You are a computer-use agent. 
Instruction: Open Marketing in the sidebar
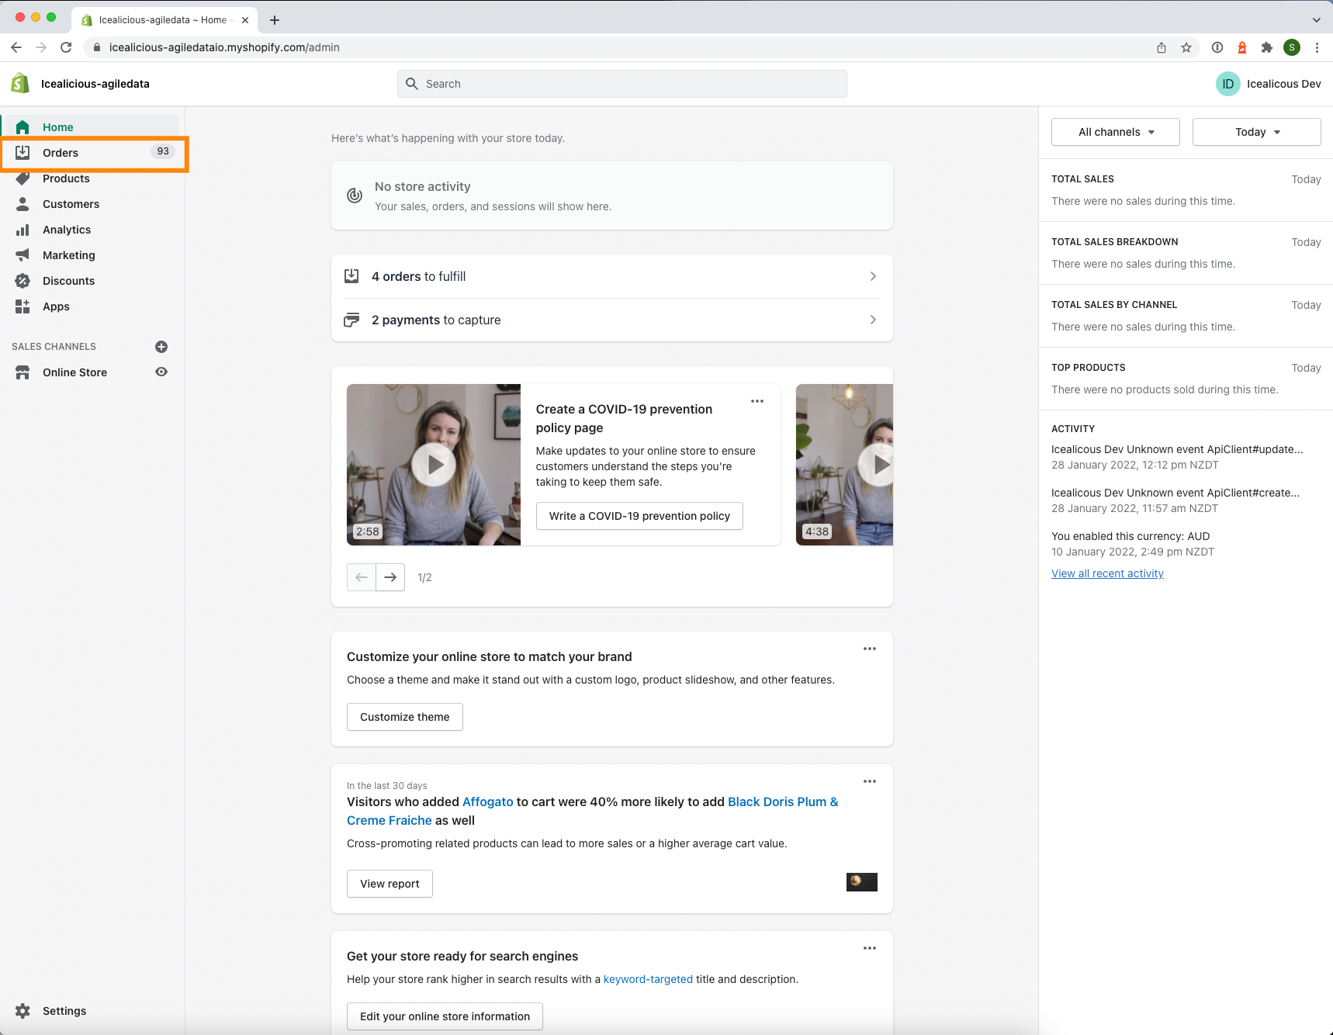point(90,255)
